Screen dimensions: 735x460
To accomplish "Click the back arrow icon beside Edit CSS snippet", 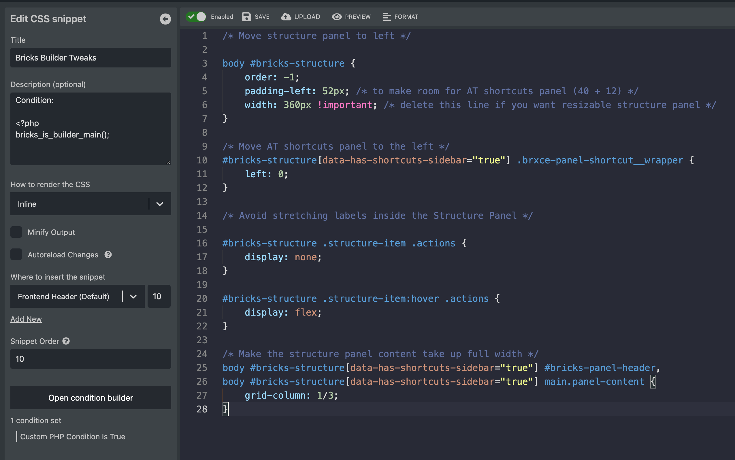I will tap(165, 19).
